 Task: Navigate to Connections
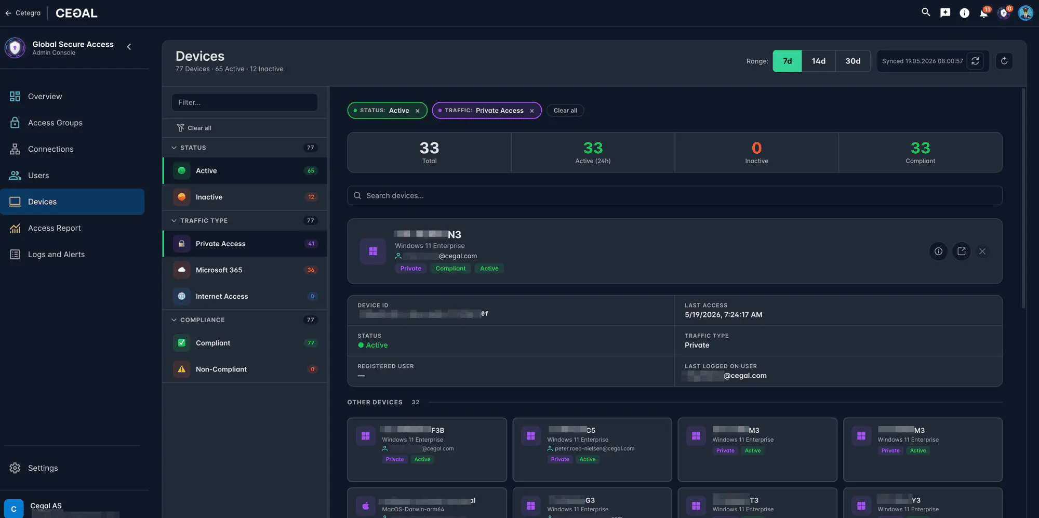(x=73, y=149)
